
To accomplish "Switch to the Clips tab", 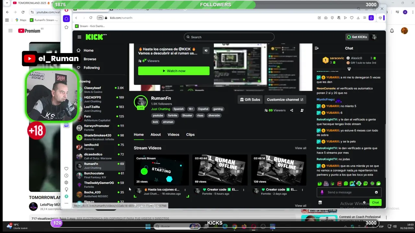I will (190, 135).
